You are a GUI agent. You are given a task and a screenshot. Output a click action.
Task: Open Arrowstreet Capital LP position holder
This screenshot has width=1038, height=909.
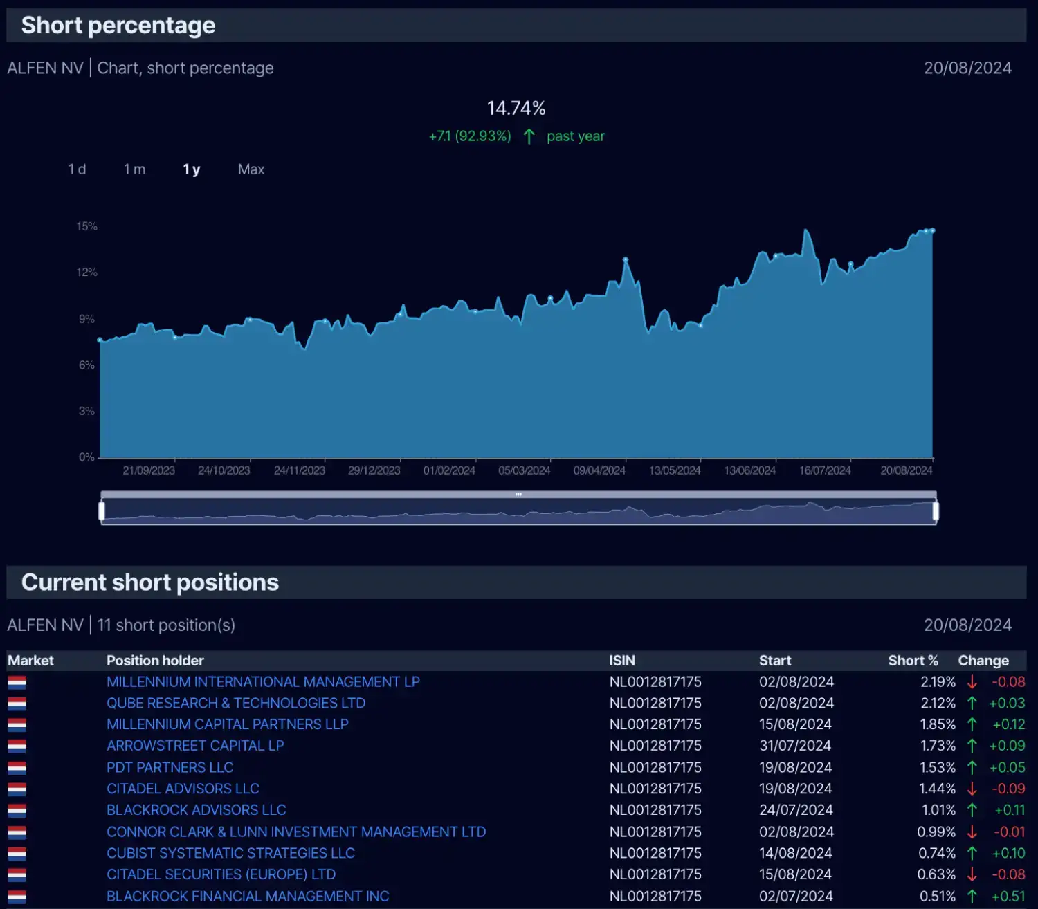195,746
